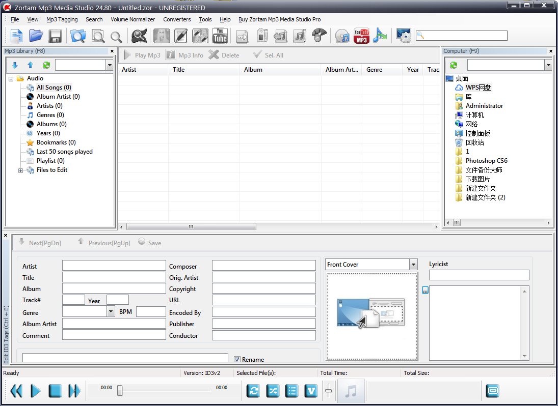The height and width of the screenshot is (406, 558).
Task: Collapse the Audio tree node
Action: click(x=11, y=79)
